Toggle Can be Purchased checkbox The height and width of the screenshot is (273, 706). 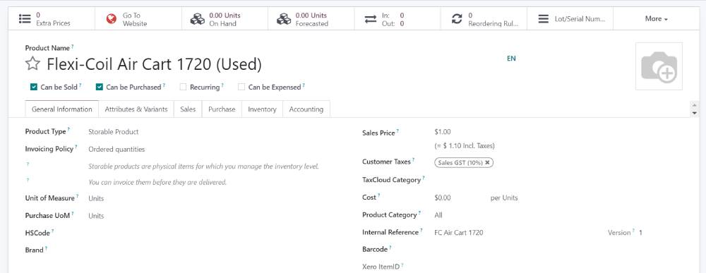[99, 87]
